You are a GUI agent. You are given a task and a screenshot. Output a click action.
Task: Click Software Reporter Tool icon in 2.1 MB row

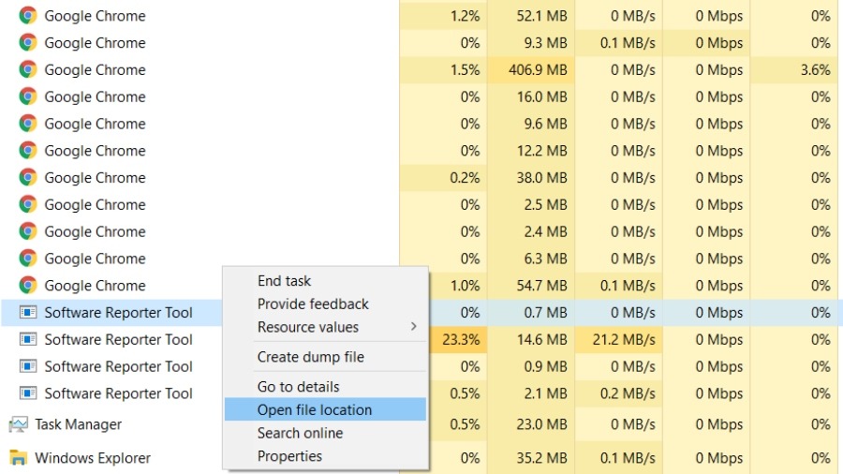[x=28, y=393]
